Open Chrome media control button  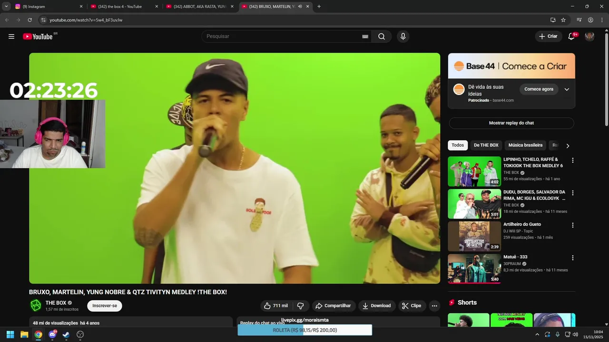click(x=579, y=20)
